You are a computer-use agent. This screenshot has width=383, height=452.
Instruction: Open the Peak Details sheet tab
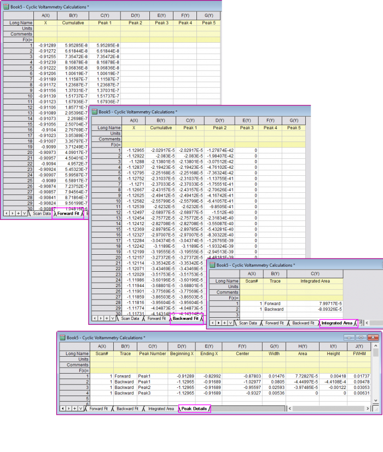click(x=194, y=409)
